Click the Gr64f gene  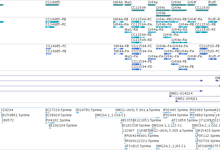192,5
